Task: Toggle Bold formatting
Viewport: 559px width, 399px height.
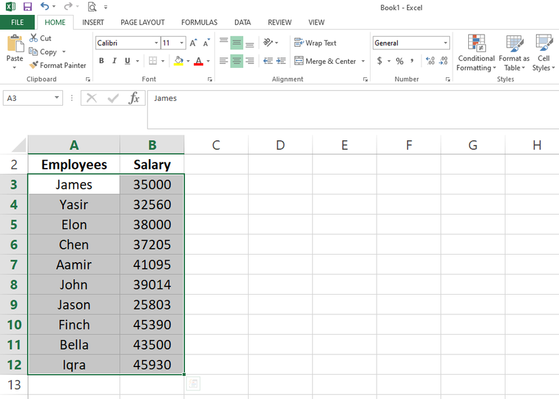Action: (x=102, y=61)
